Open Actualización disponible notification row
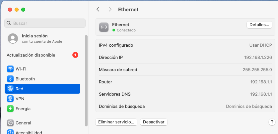This screenshot has width=278, height=134. pyautogui.click(x=42, y=55)
